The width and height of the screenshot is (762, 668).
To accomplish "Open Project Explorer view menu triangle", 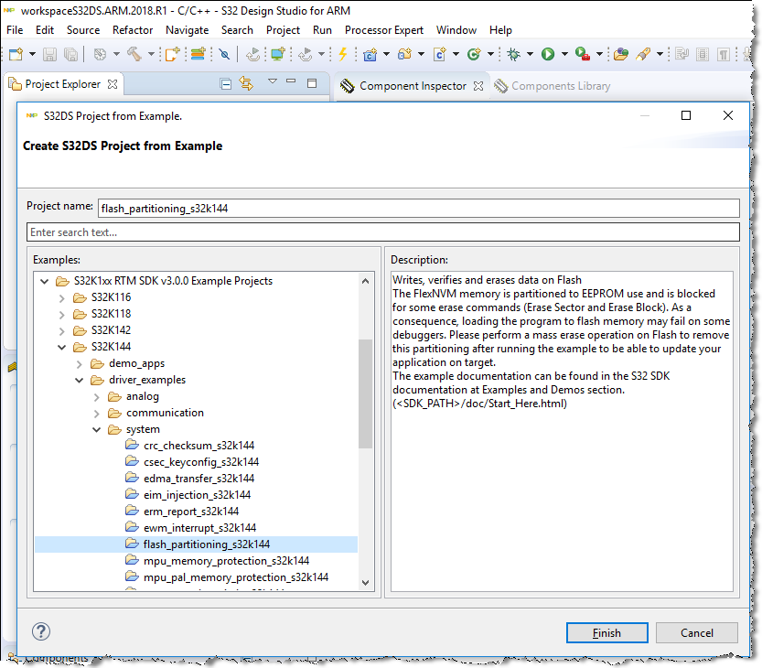I will click(x=273, y=81).
